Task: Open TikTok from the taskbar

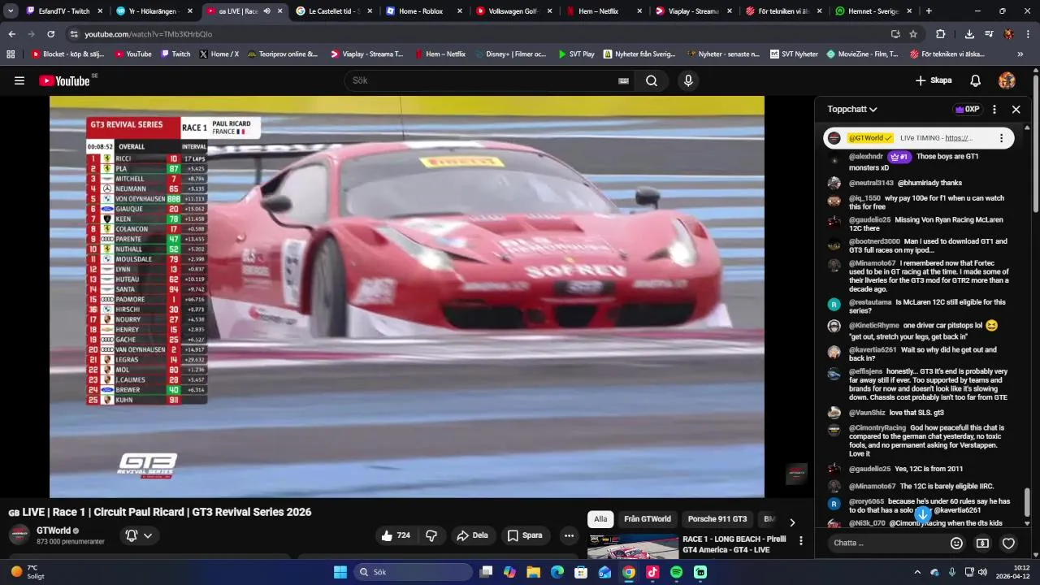Action: 652,572
